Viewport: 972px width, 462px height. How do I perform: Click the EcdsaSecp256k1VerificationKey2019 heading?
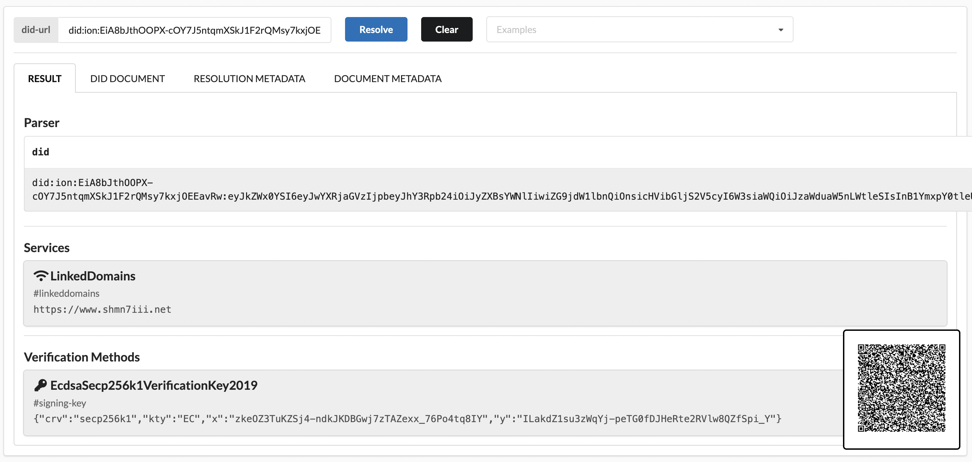point(154,385)
